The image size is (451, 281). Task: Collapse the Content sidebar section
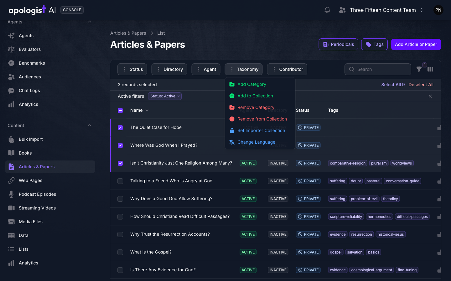tap(90, 126)
